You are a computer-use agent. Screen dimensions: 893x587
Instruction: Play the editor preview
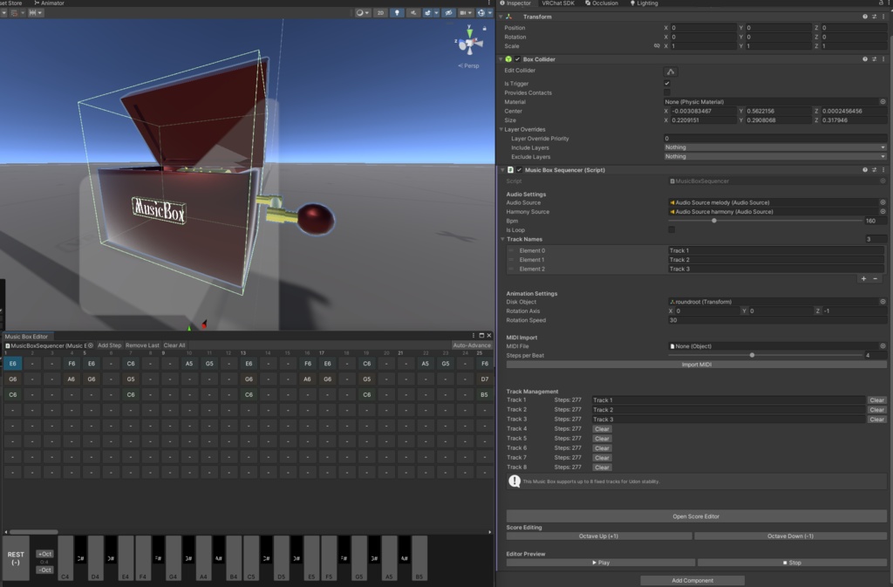(x=601, y=563)
